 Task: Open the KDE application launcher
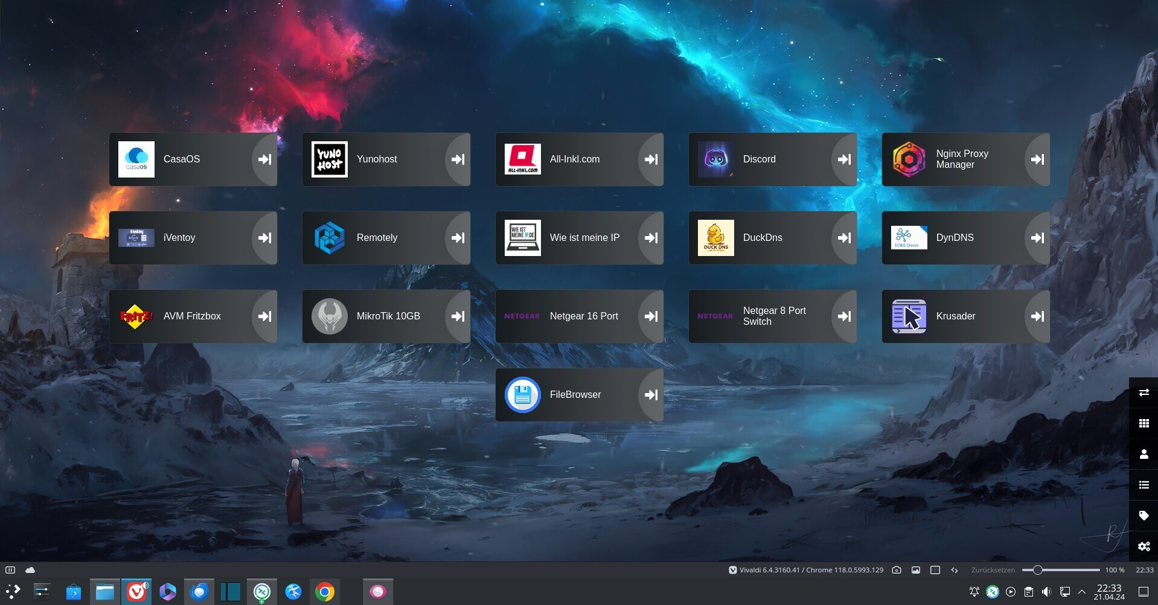tap(13, 592)
